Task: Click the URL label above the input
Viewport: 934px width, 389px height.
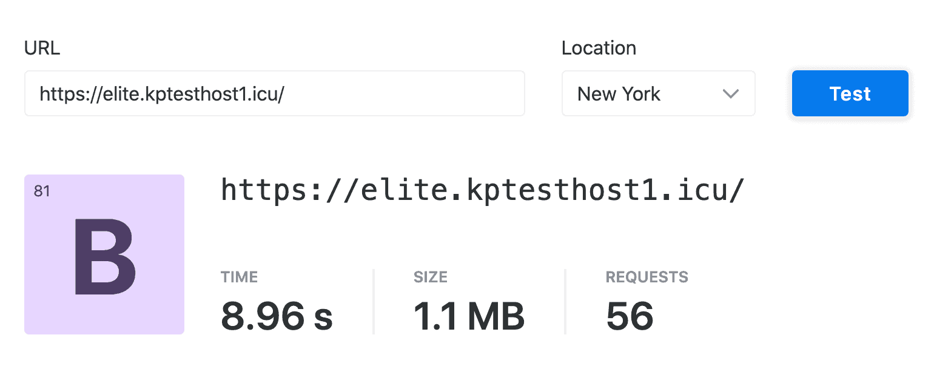Action: [42, 48]
